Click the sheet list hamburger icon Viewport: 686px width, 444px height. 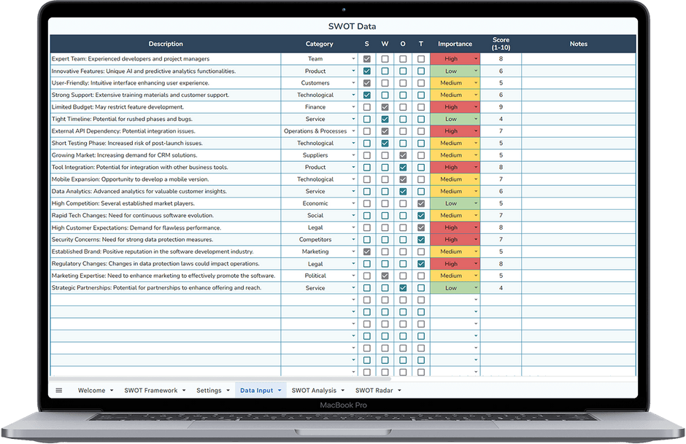click(x=58, y=390)
